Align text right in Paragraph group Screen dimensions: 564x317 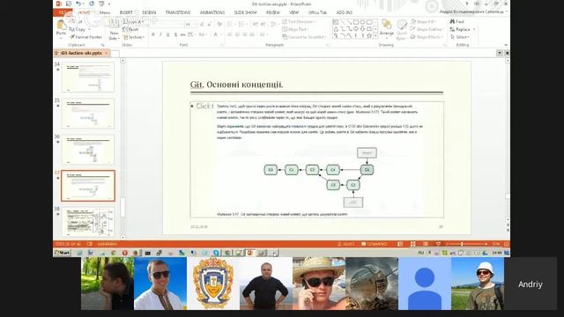245,34
